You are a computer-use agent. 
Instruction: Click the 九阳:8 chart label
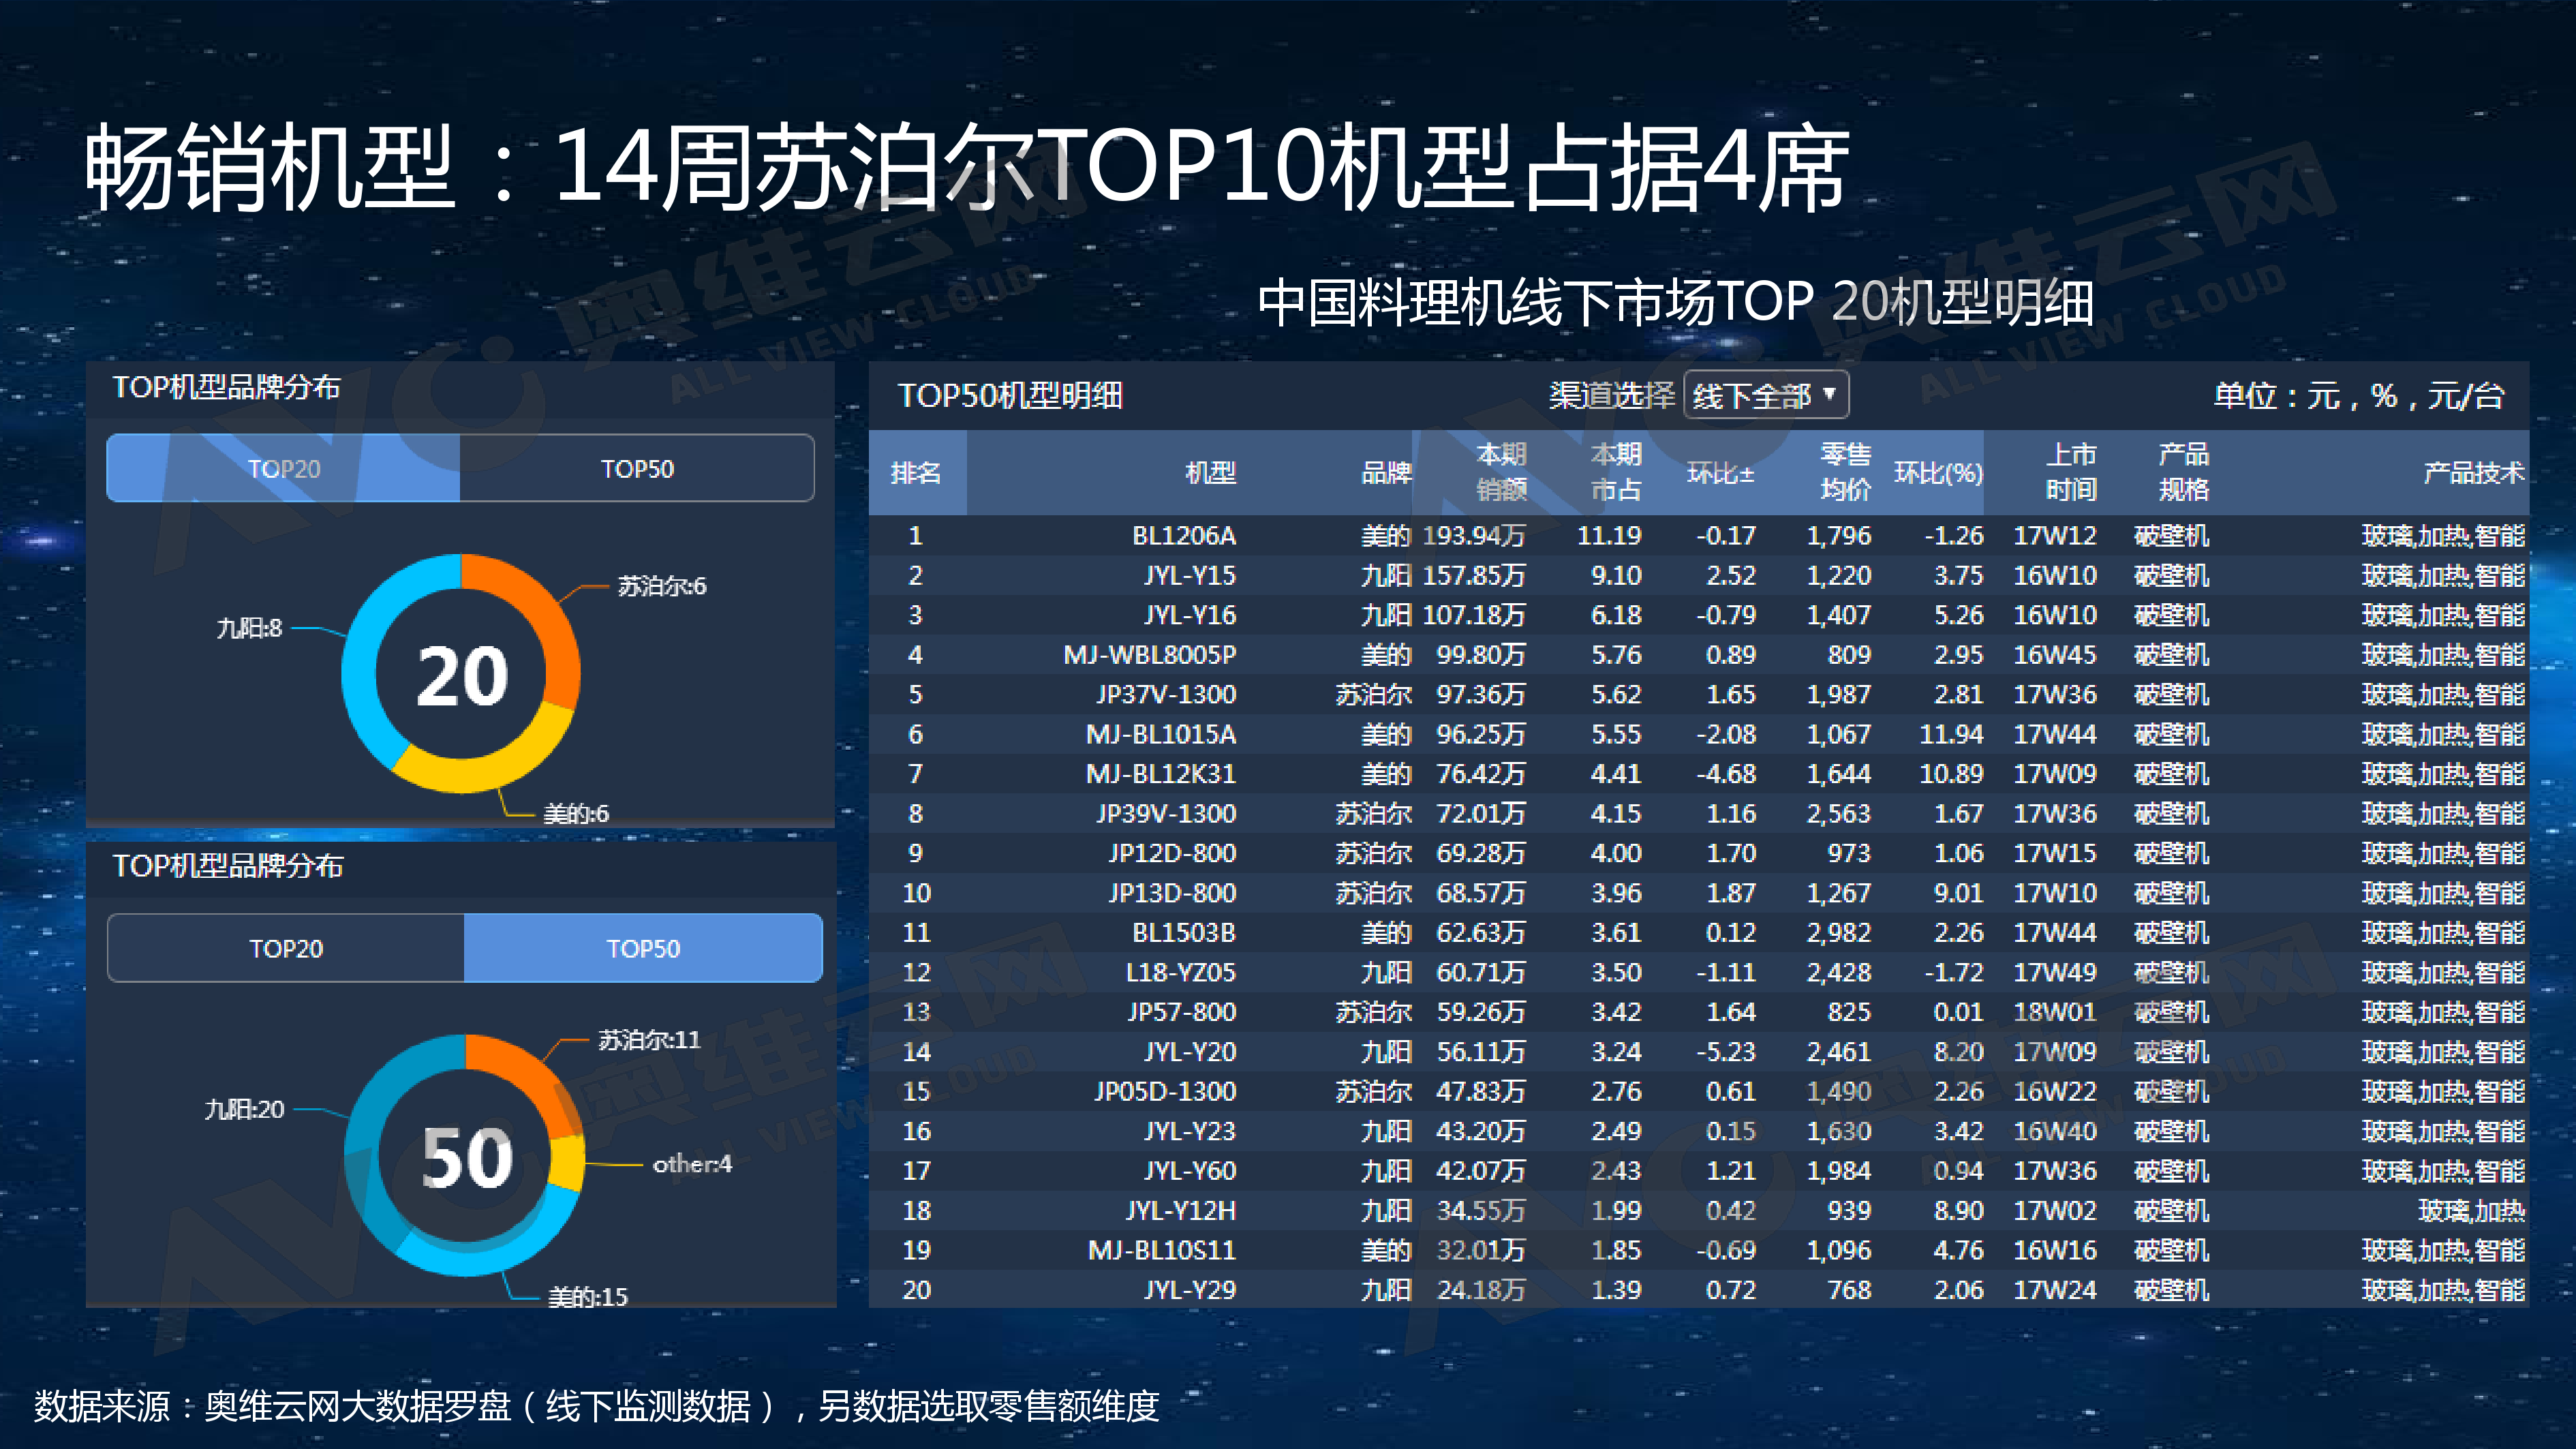[x=249, y=628]
